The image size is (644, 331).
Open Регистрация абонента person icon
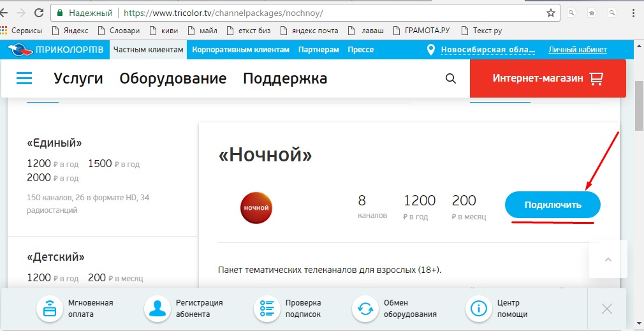157,309
